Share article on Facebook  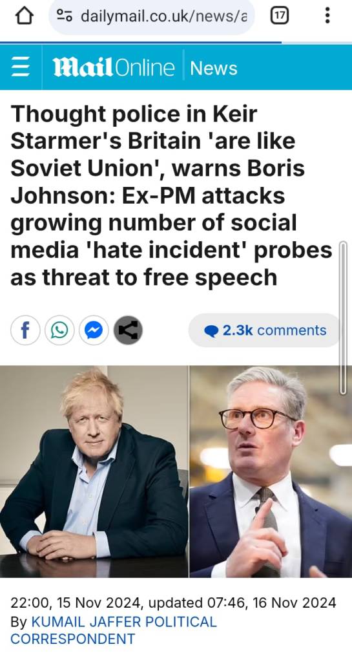[25, 330]
